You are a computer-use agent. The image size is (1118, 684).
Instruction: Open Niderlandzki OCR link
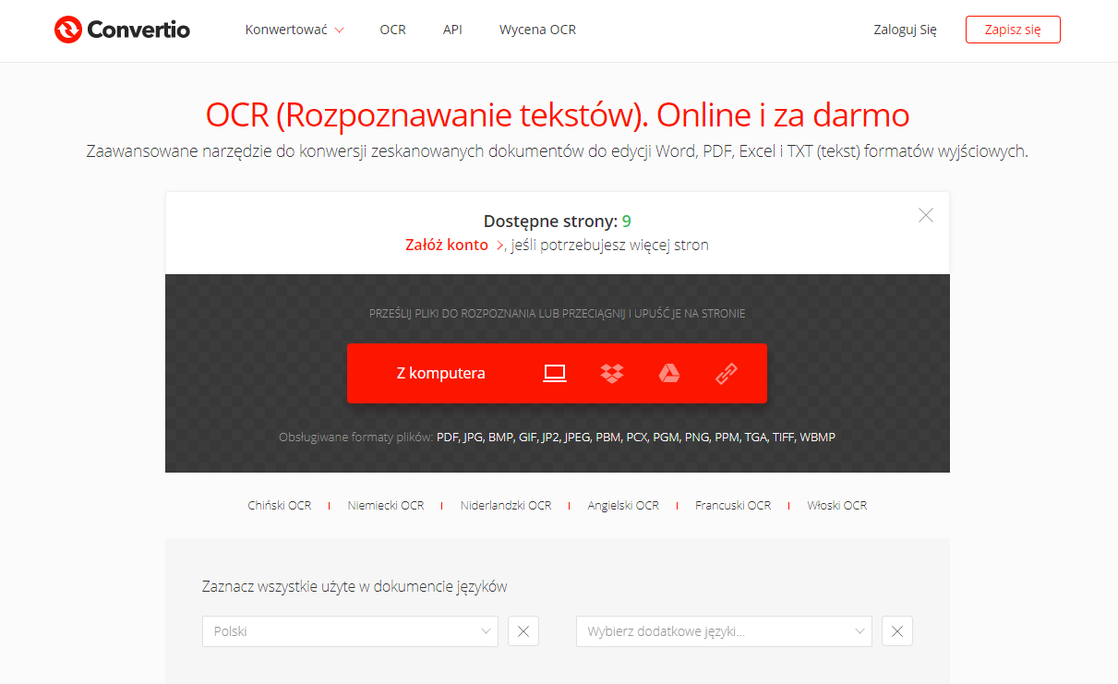tap(506, 505)
